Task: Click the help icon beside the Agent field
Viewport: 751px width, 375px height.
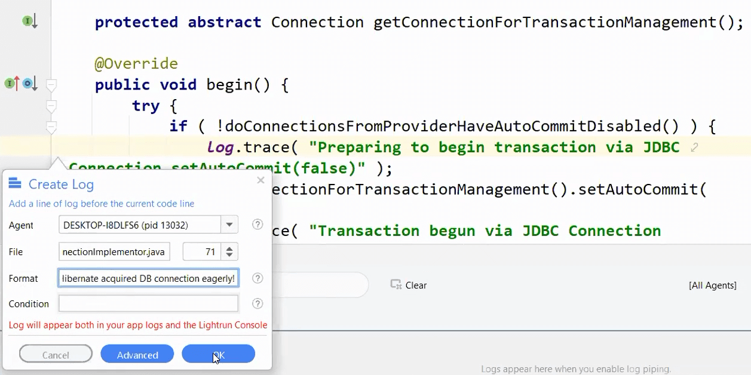Action: point(258,225)
